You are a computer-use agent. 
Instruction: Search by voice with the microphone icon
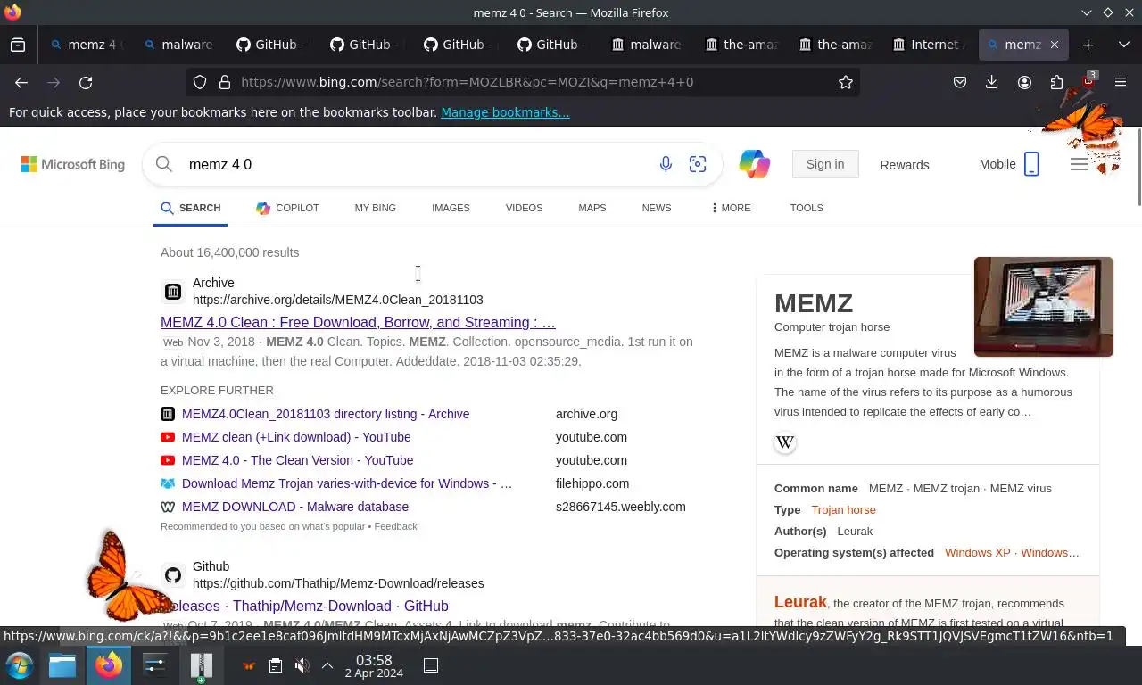click(x=666, y=164)
